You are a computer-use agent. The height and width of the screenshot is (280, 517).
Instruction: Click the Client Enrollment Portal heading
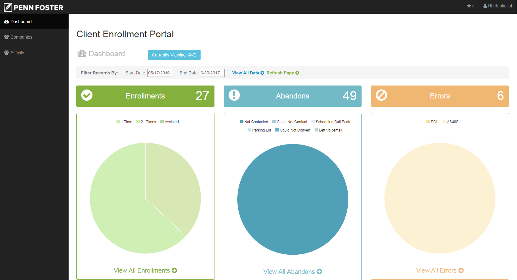(125, 34)
